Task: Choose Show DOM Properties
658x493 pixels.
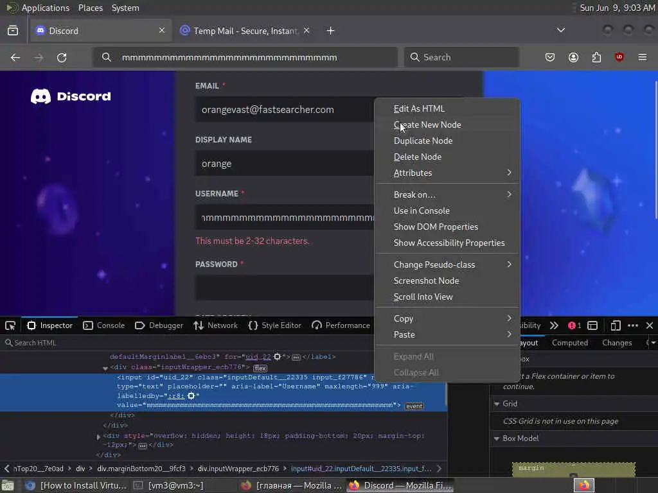Action: (x=447, y=227)
